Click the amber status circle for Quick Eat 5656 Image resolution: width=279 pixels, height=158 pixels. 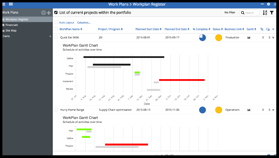(219, 38)
